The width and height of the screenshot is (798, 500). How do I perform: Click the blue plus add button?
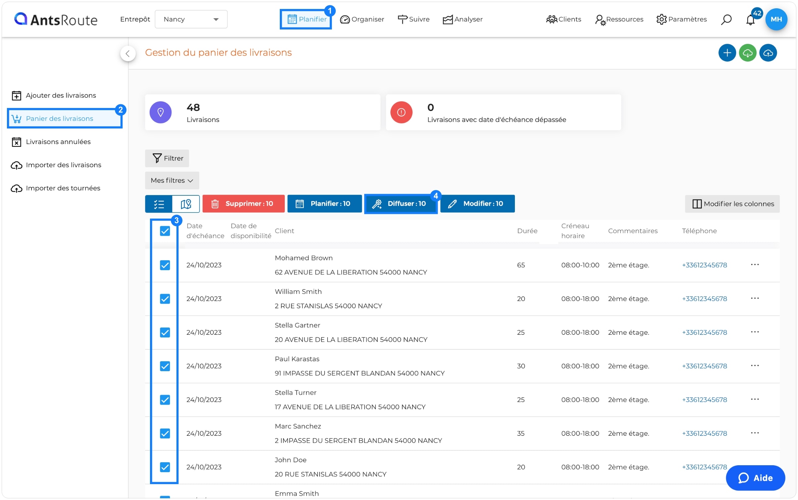727,53
